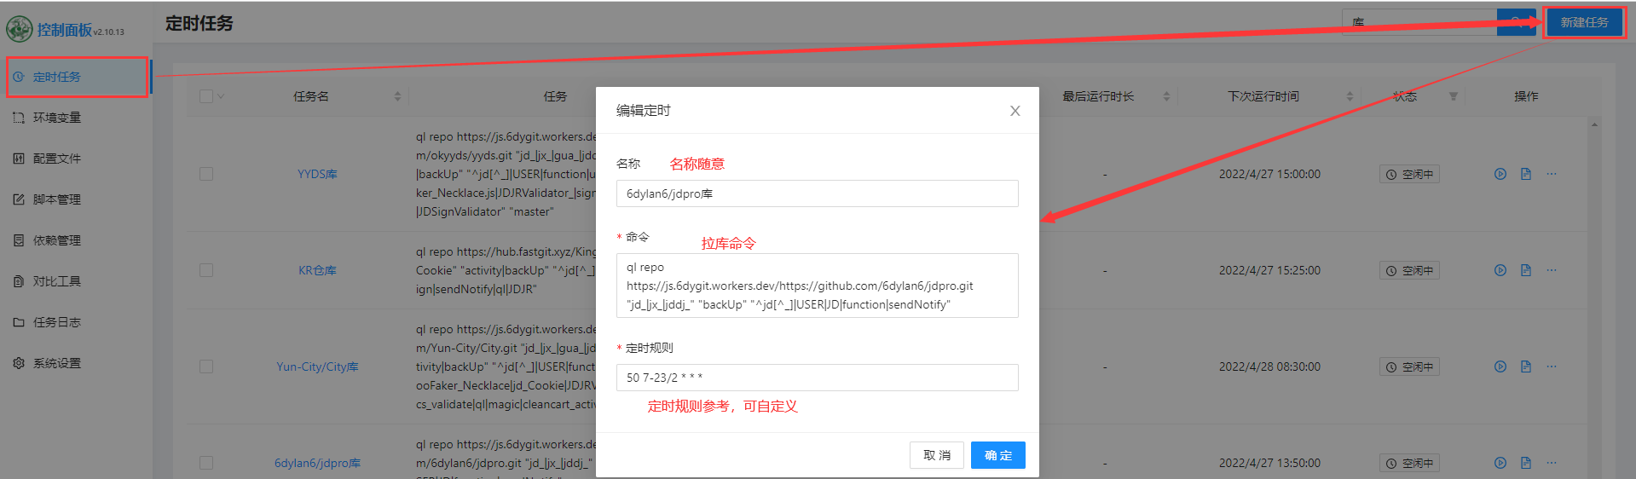1636x479 pixels.
Task: Sort by the 下次运行时间 column arrows
Action: (1349, 96)
